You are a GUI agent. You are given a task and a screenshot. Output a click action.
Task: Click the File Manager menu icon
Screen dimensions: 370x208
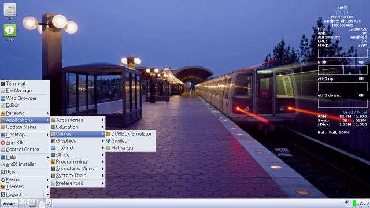(x=3, y=91)
